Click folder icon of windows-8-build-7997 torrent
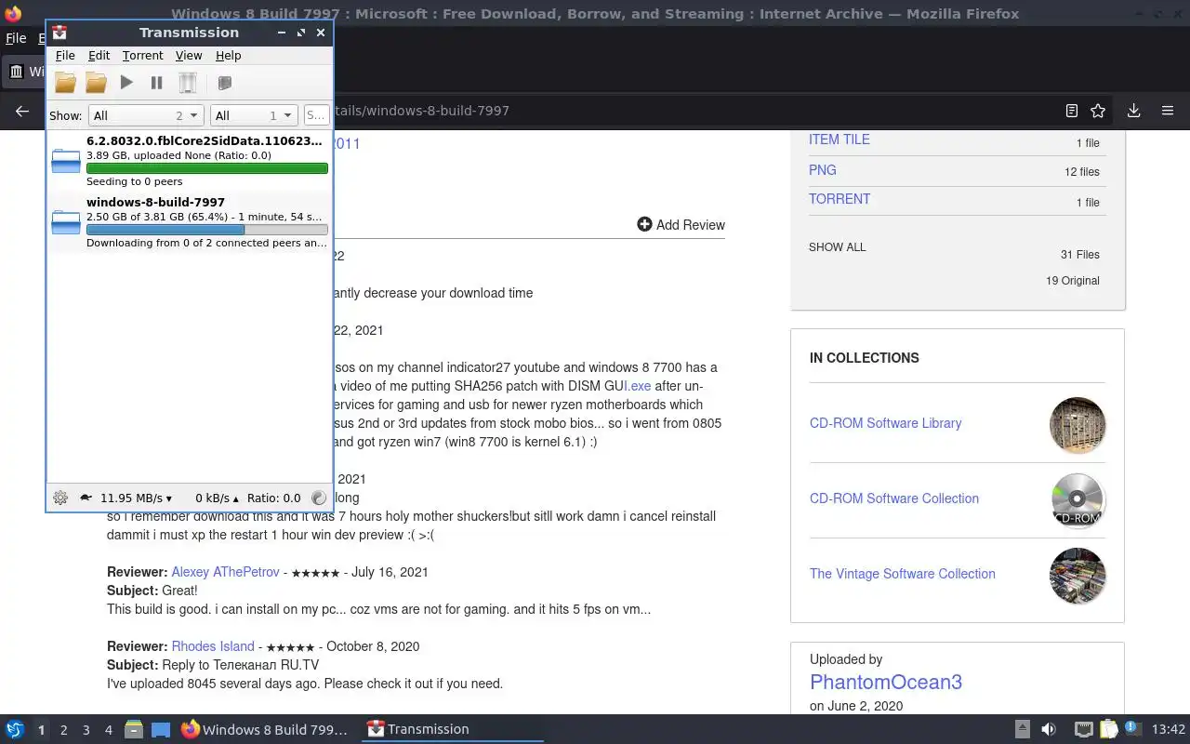 pyautogui.click(x=66, y=222)
